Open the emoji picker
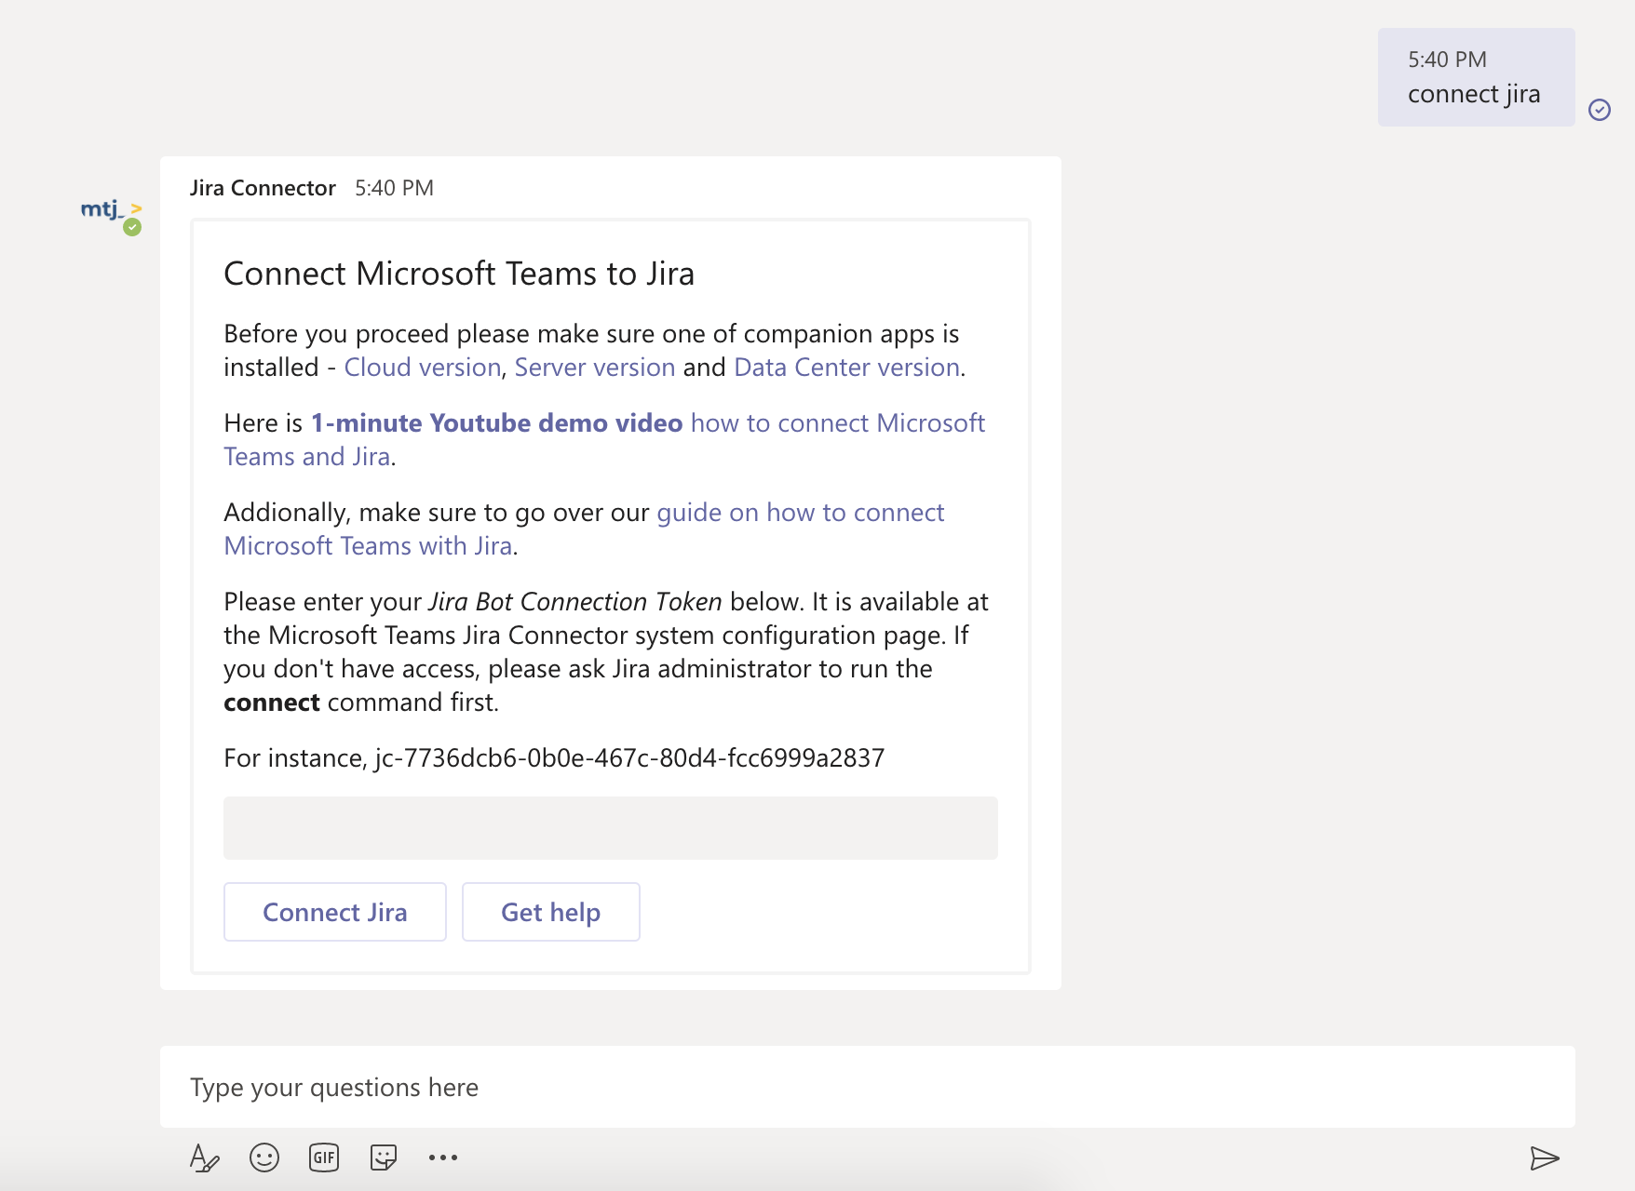 point(263,1157)
